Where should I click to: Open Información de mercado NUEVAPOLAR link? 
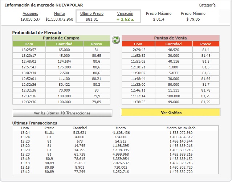coord(44,5)
